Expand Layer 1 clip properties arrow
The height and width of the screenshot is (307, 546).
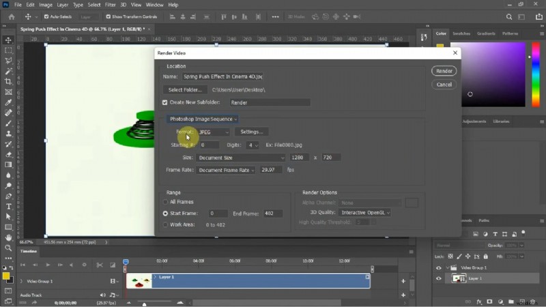[155, 277]
